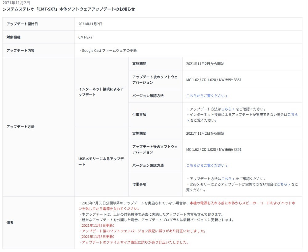308x252 pixels.
Task: Click バージョン確認方法 label in USB section
Action: tap(148, 165)
